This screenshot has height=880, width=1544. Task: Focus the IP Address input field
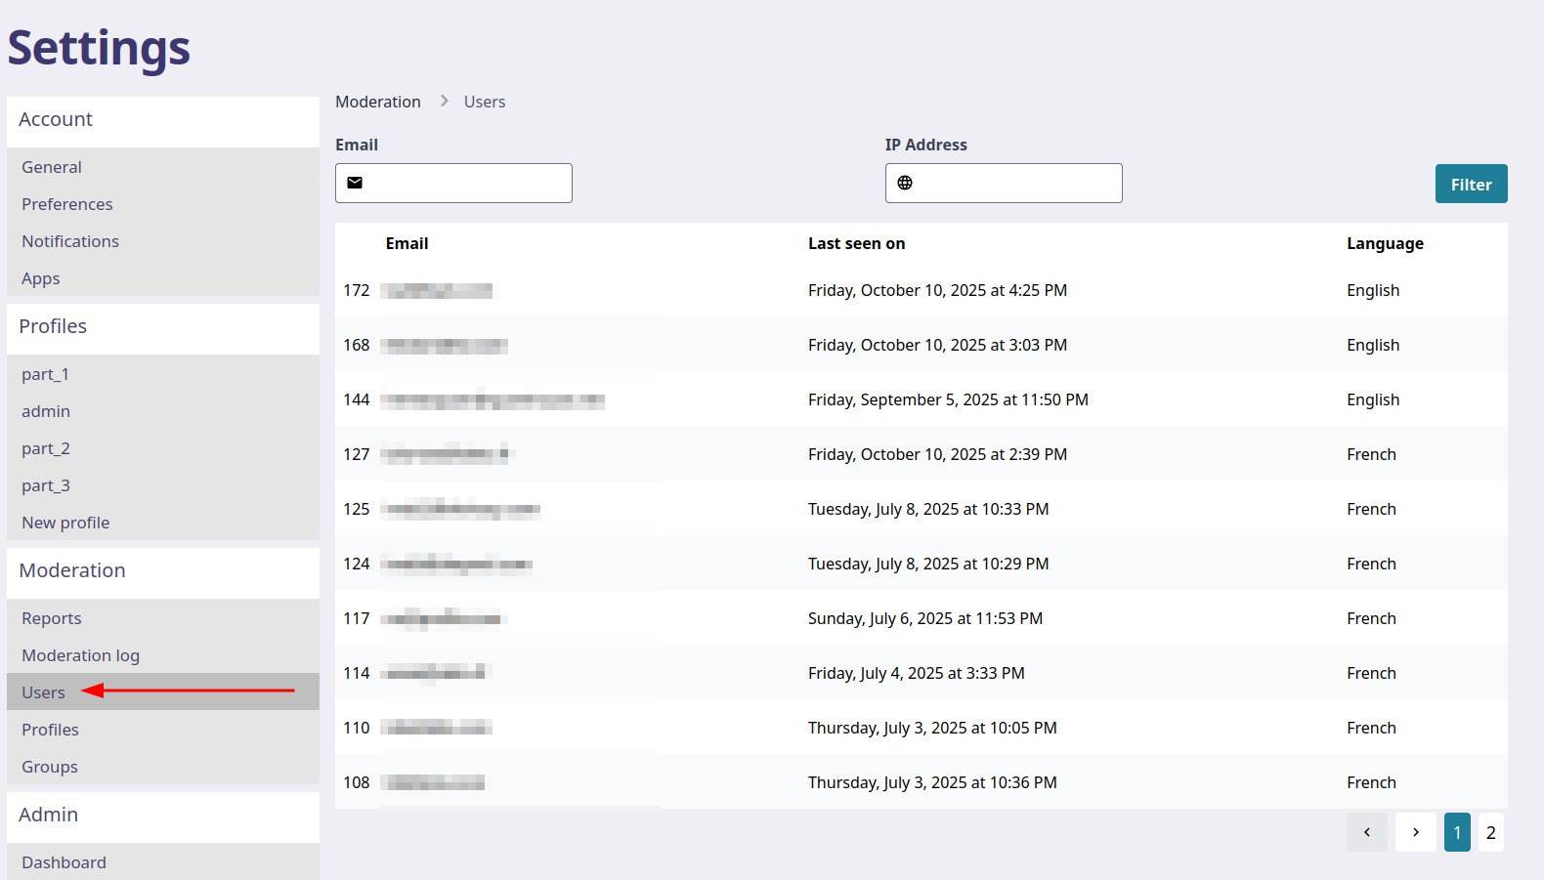click(1016, 183)
